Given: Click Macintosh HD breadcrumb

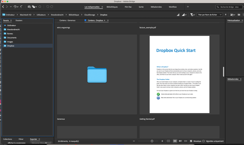Looking at the screenshot, I should [26, 15].
